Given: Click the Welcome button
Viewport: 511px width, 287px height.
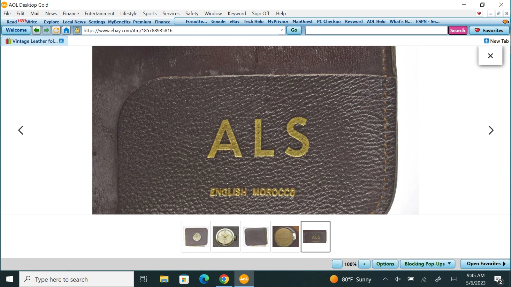Looking at the screenshot, I should click(16, 30).
